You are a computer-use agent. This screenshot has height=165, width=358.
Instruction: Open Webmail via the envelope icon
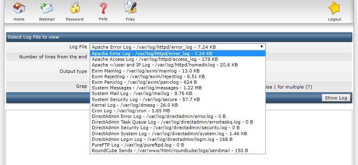(x=47, y=8)
